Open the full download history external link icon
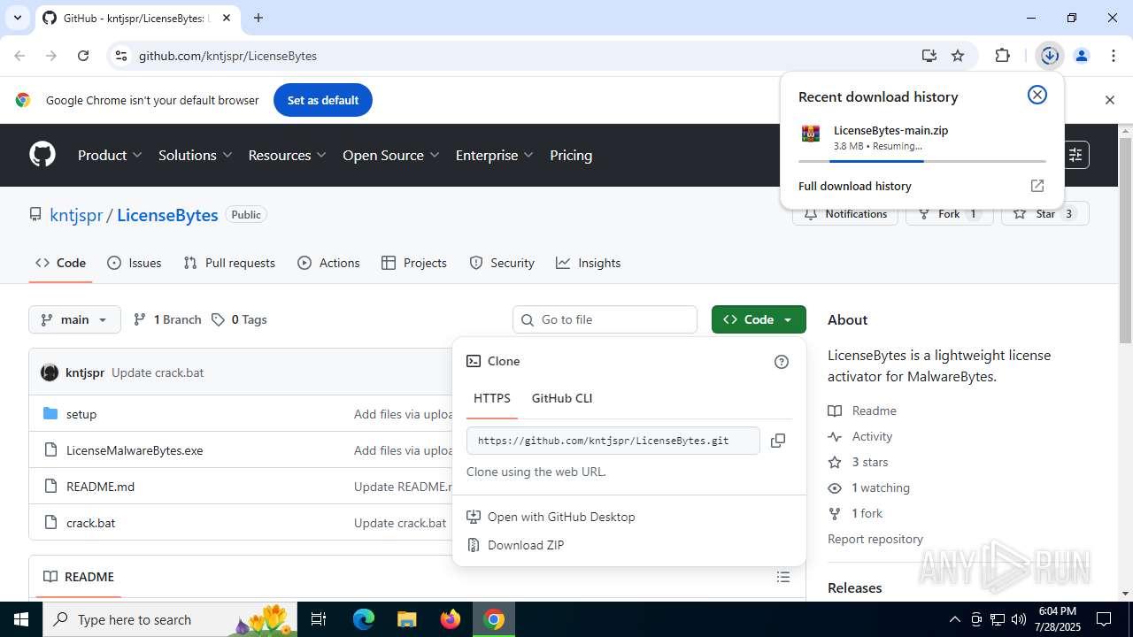The width and height of the screenshot is (1133, 637). pyautogui.click(x=1037, y=186)
